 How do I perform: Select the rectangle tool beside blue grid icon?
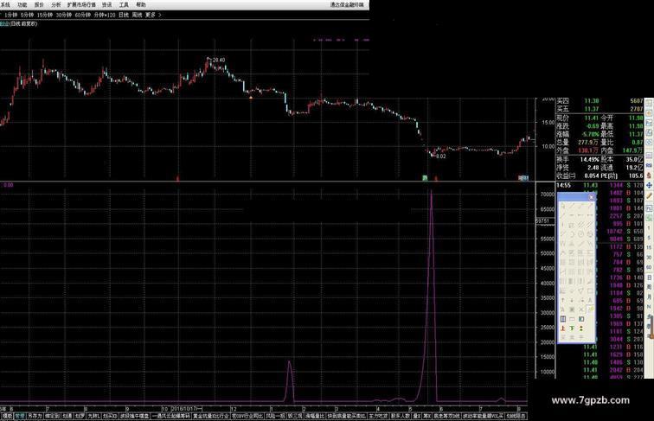click(572, 319)
